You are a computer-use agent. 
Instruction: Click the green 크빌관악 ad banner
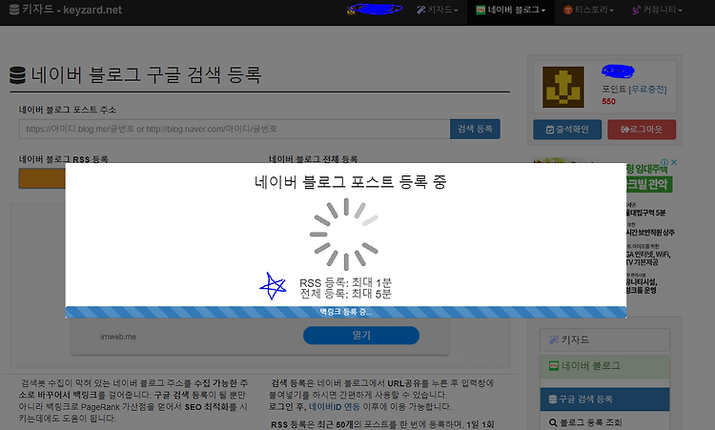click(649, 184)
